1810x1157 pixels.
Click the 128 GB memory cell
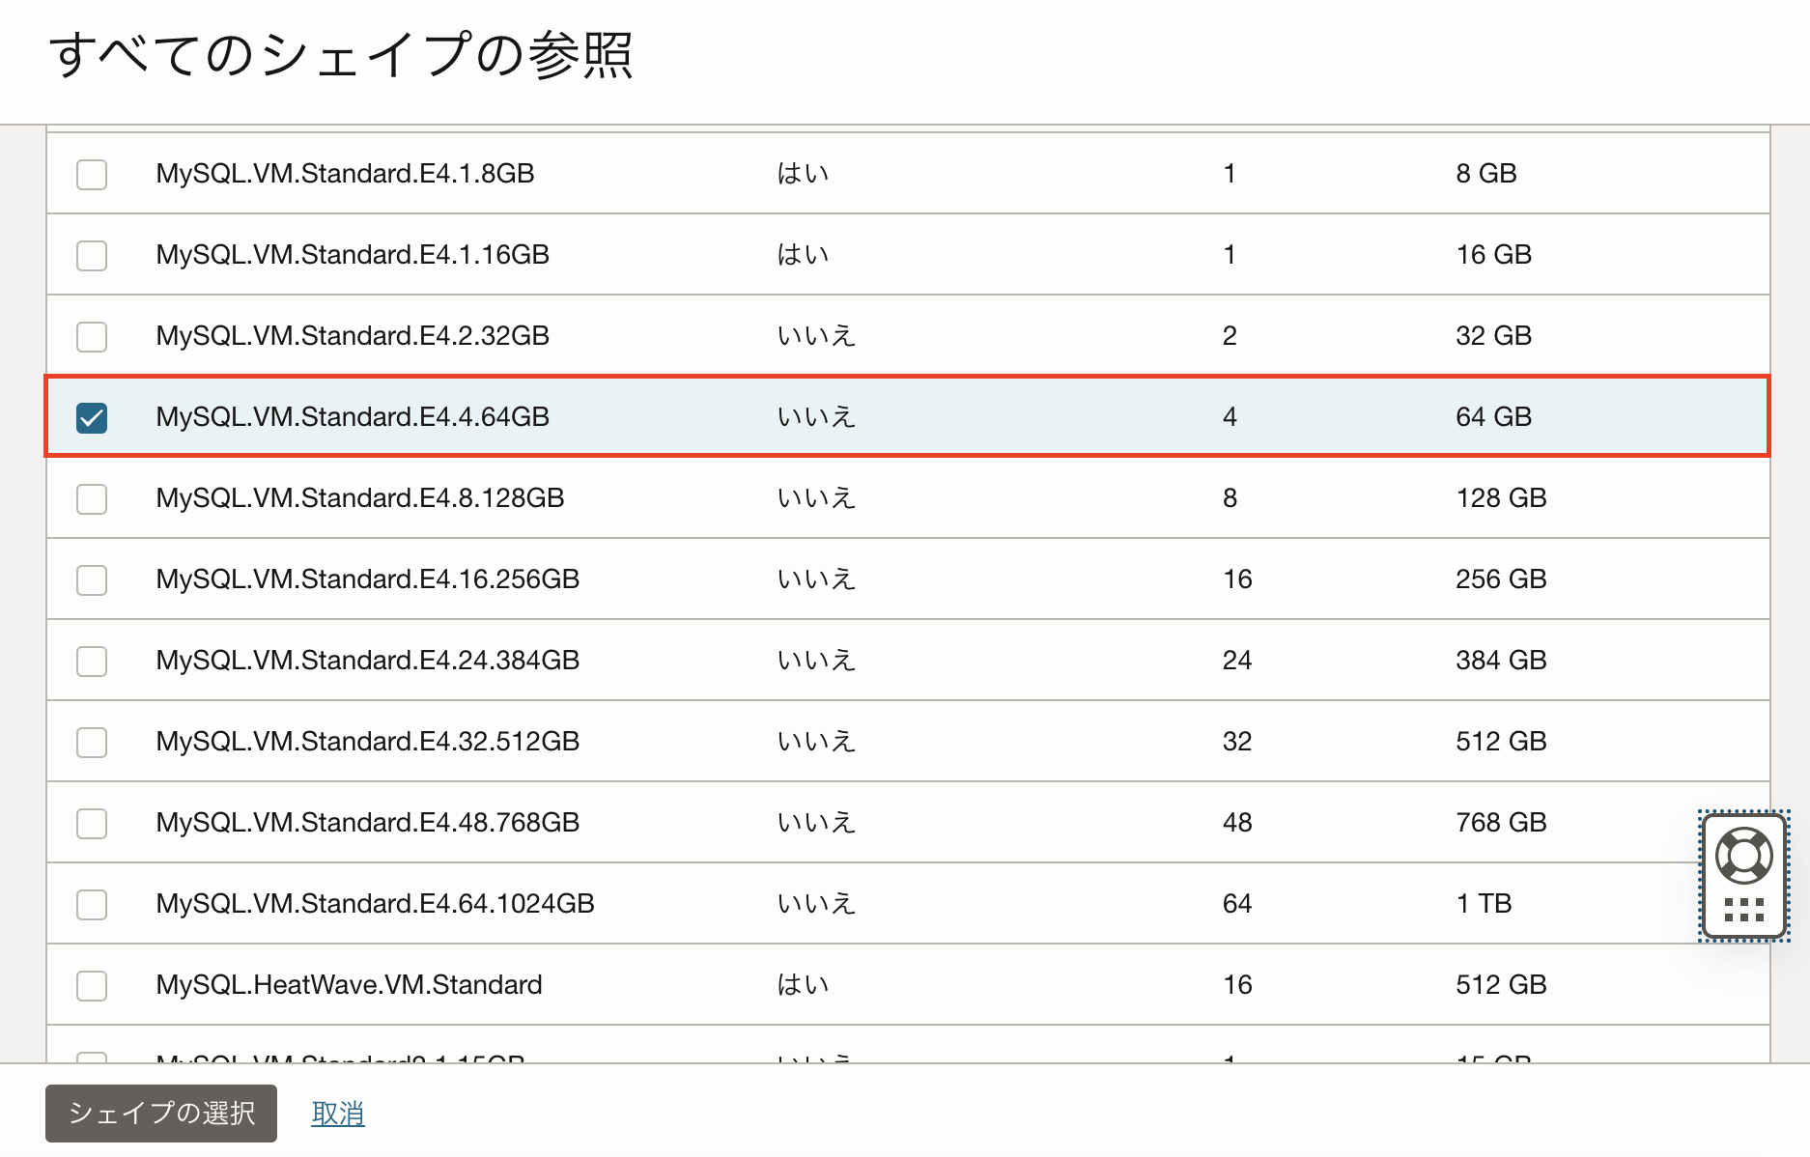(x=1501, y=498)
